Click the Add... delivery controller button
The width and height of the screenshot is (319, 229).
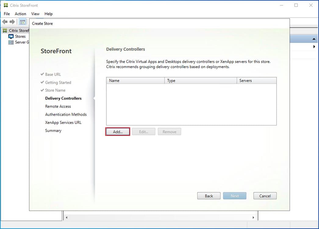click(118, 132)
